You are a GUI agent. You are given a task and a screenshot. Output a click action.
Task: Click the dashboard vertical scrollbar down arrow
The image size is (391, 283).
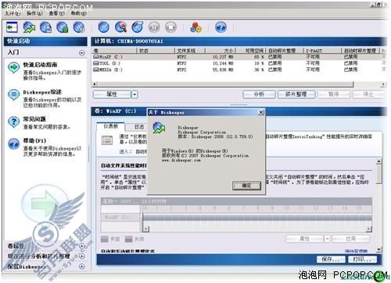pyautogui.click(x=378, y=249)
